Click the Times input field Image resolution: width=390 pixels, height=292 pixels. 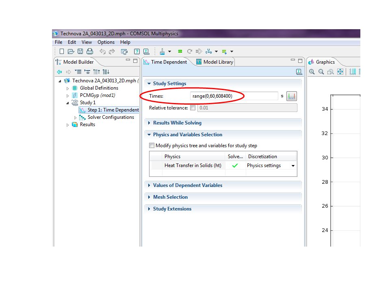pos(234,96)
